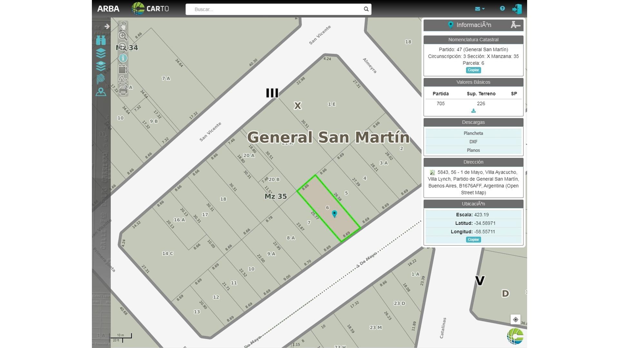Click the geolocate crosshair button
This screenshot has height=348, width=619.
tap(516, 320)
